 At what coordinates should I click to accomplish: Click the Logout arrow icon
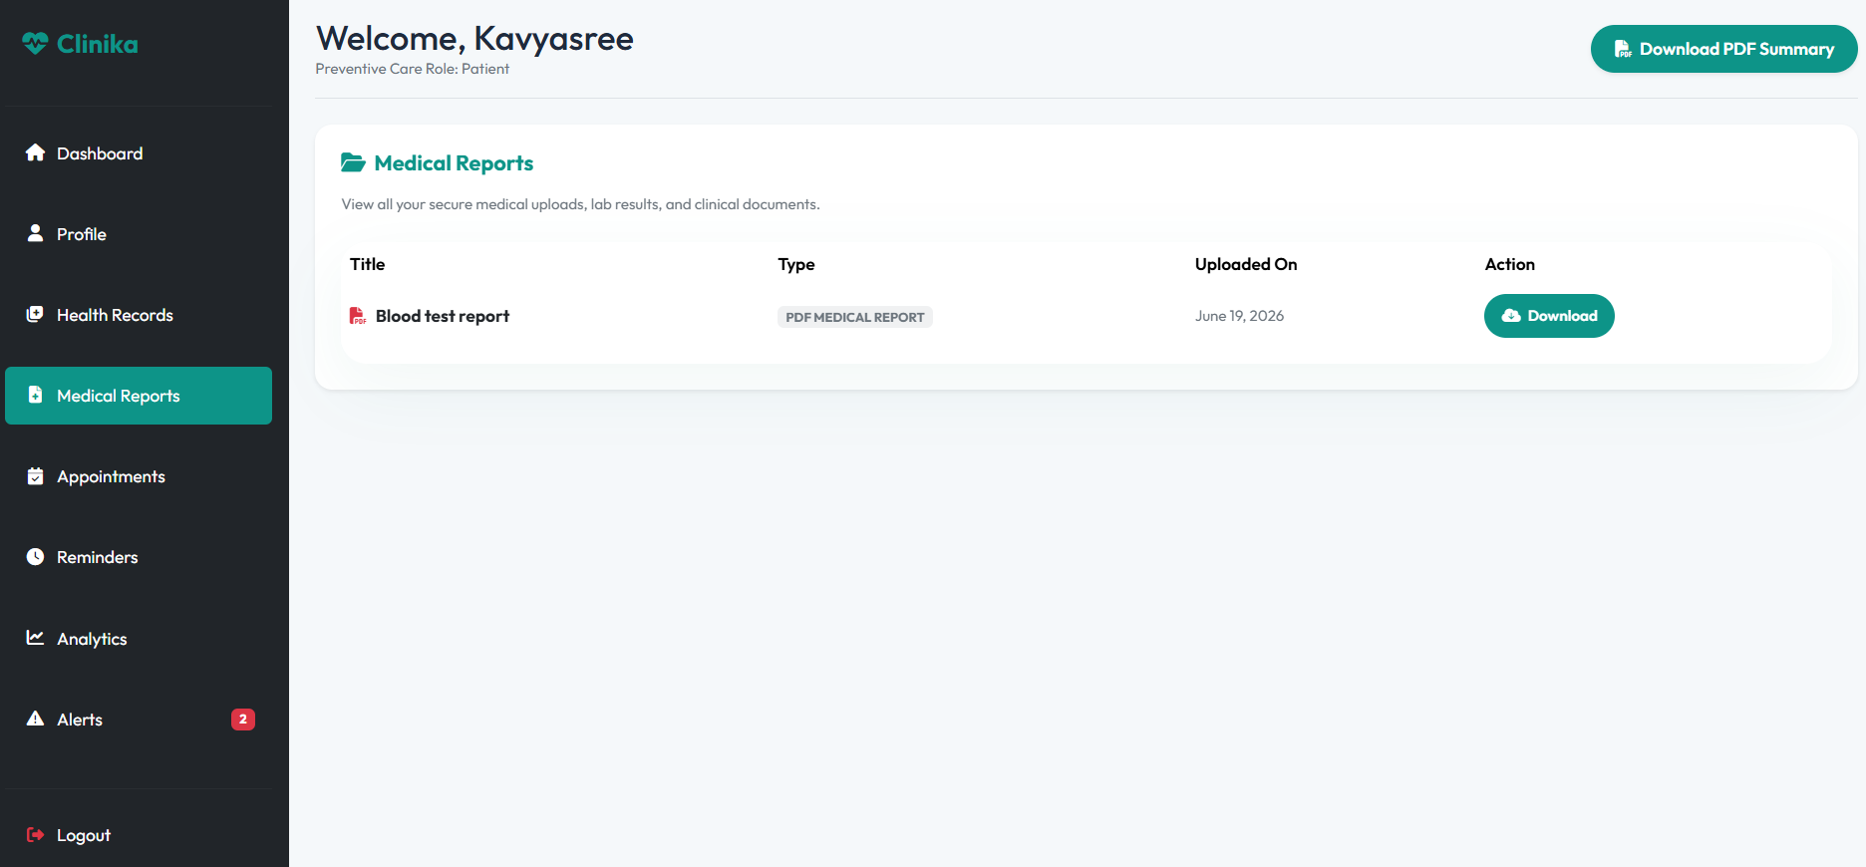[35, 834]
